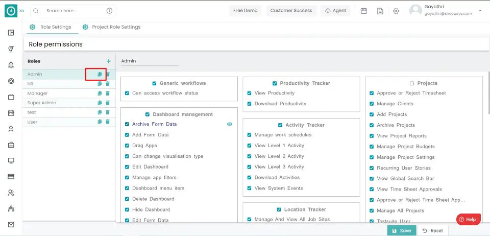Click the Save button
The height and width of the screenshot is (236, 490).
point(401,230)
